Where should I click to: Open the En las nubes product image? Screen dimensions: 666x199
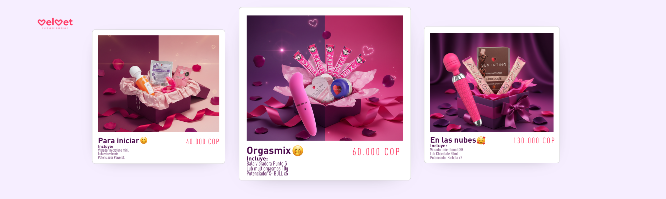pos(492,82)
